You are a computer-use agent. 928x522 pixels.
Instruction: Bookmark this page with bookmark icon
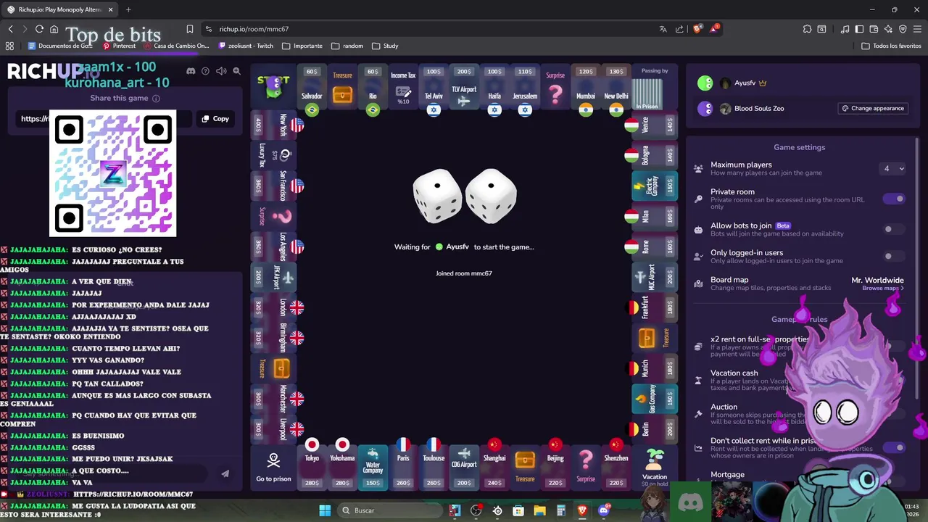[x=189, y=29]
